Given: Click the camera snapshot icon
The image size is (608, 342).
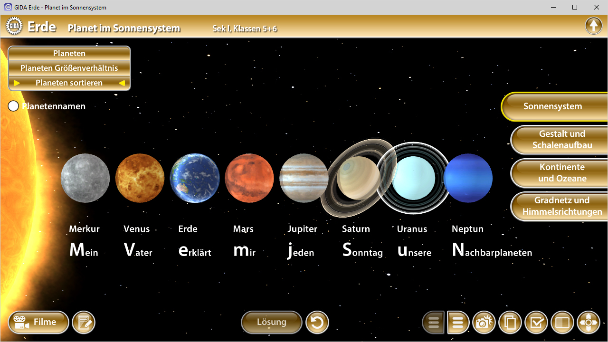Looking at the screenshot, I should point(484,322).
